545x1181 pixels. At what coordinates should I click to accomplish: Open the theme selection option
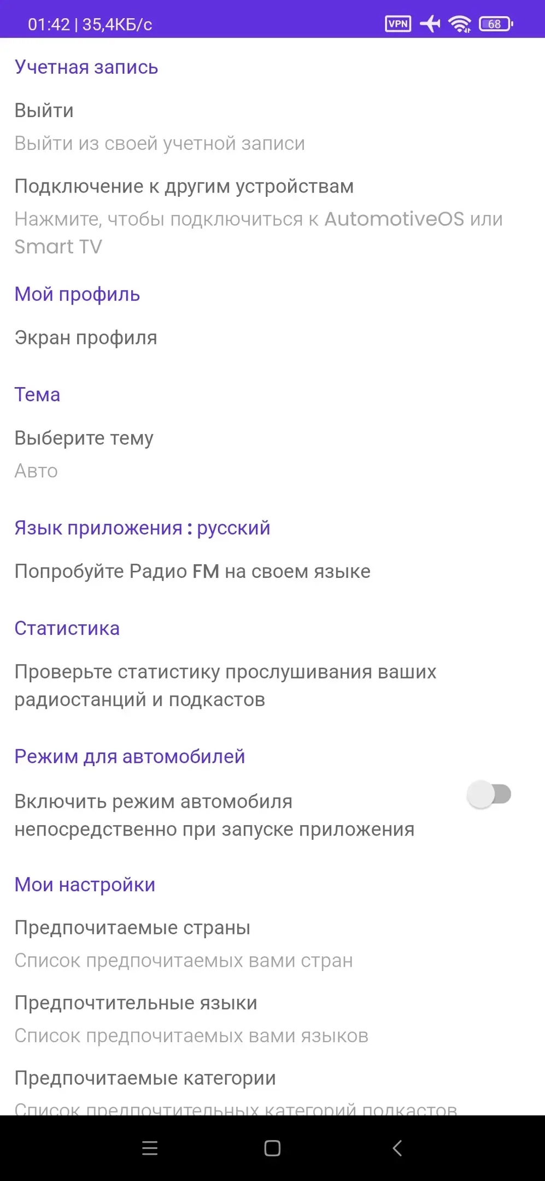click(84, 439)
